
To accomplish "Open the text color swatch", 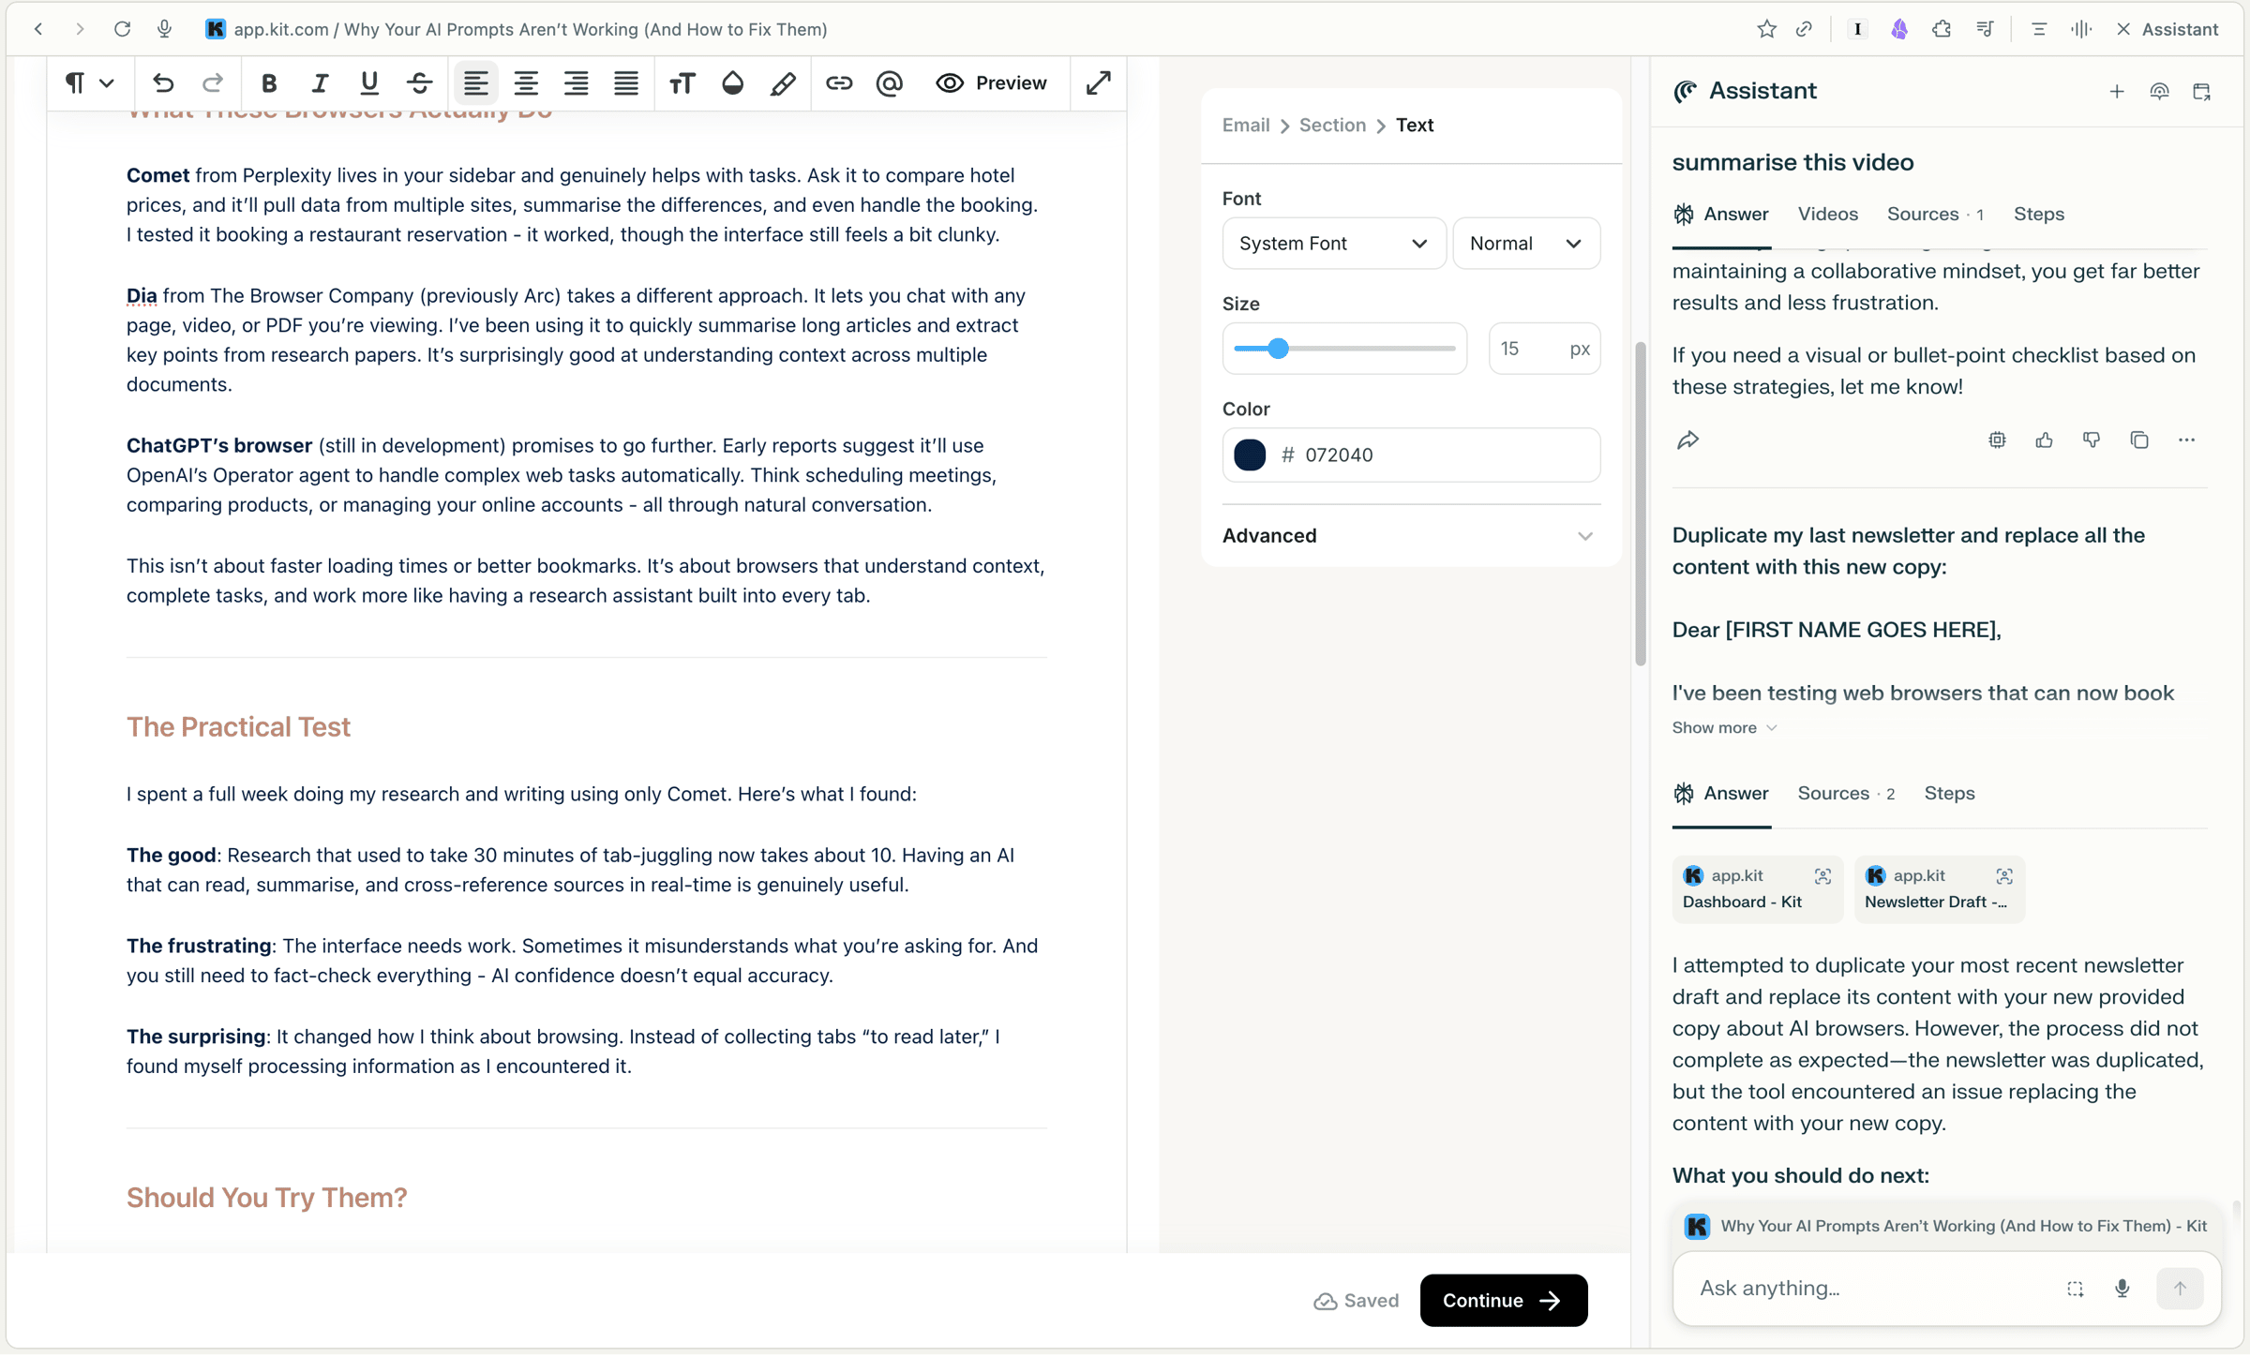I will 1250,455.
